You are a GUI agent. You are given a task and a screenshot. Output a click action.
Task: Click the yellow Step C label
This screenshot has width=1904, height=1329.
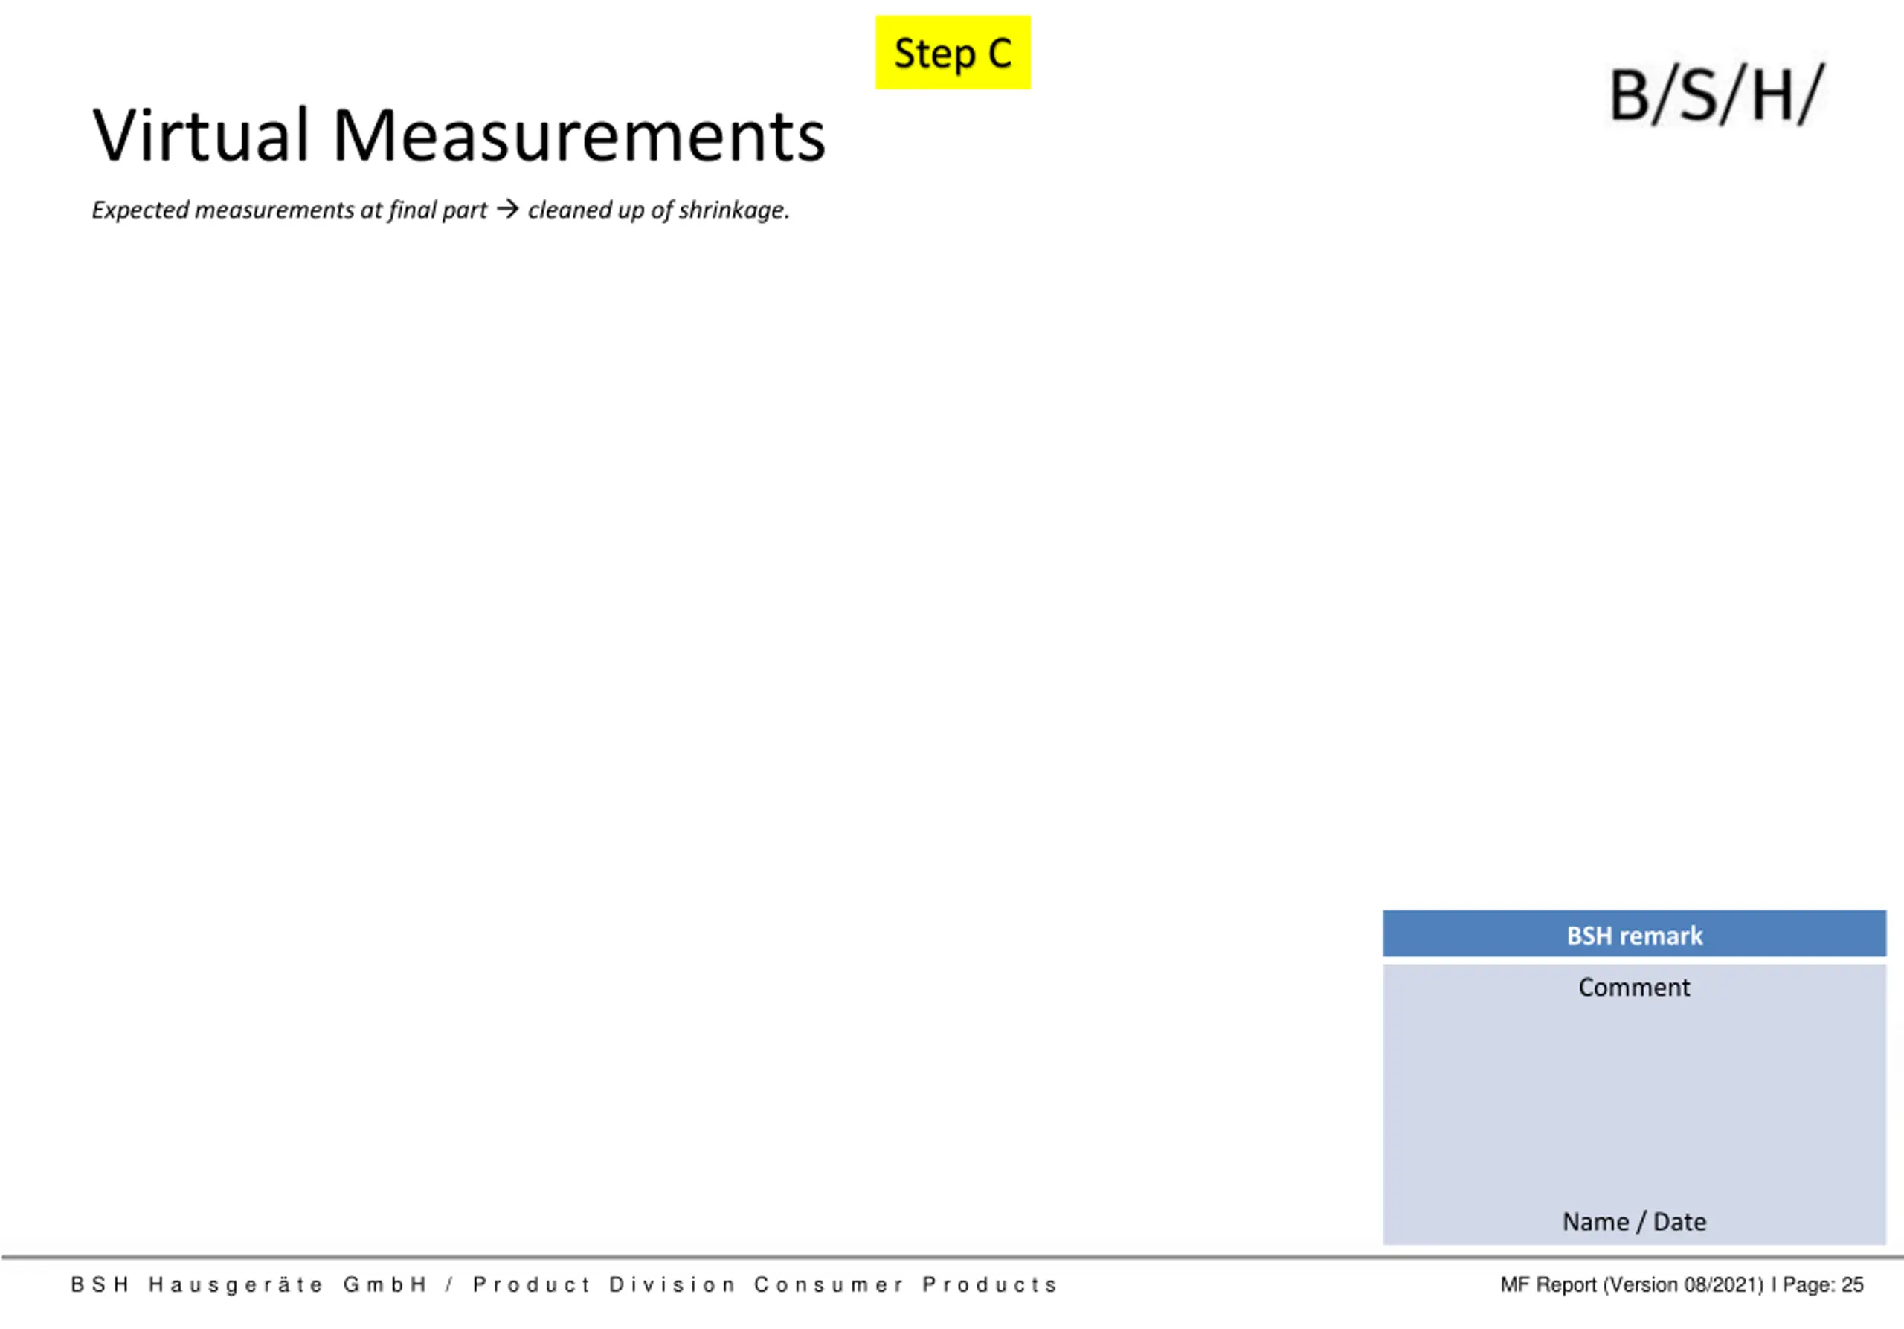pyautogui.click(x=953, y=52)
